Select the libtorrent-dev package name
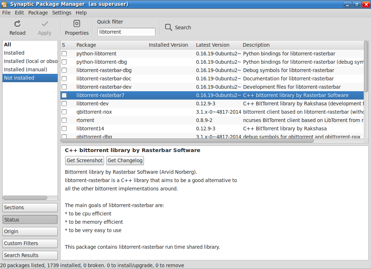 92,104
